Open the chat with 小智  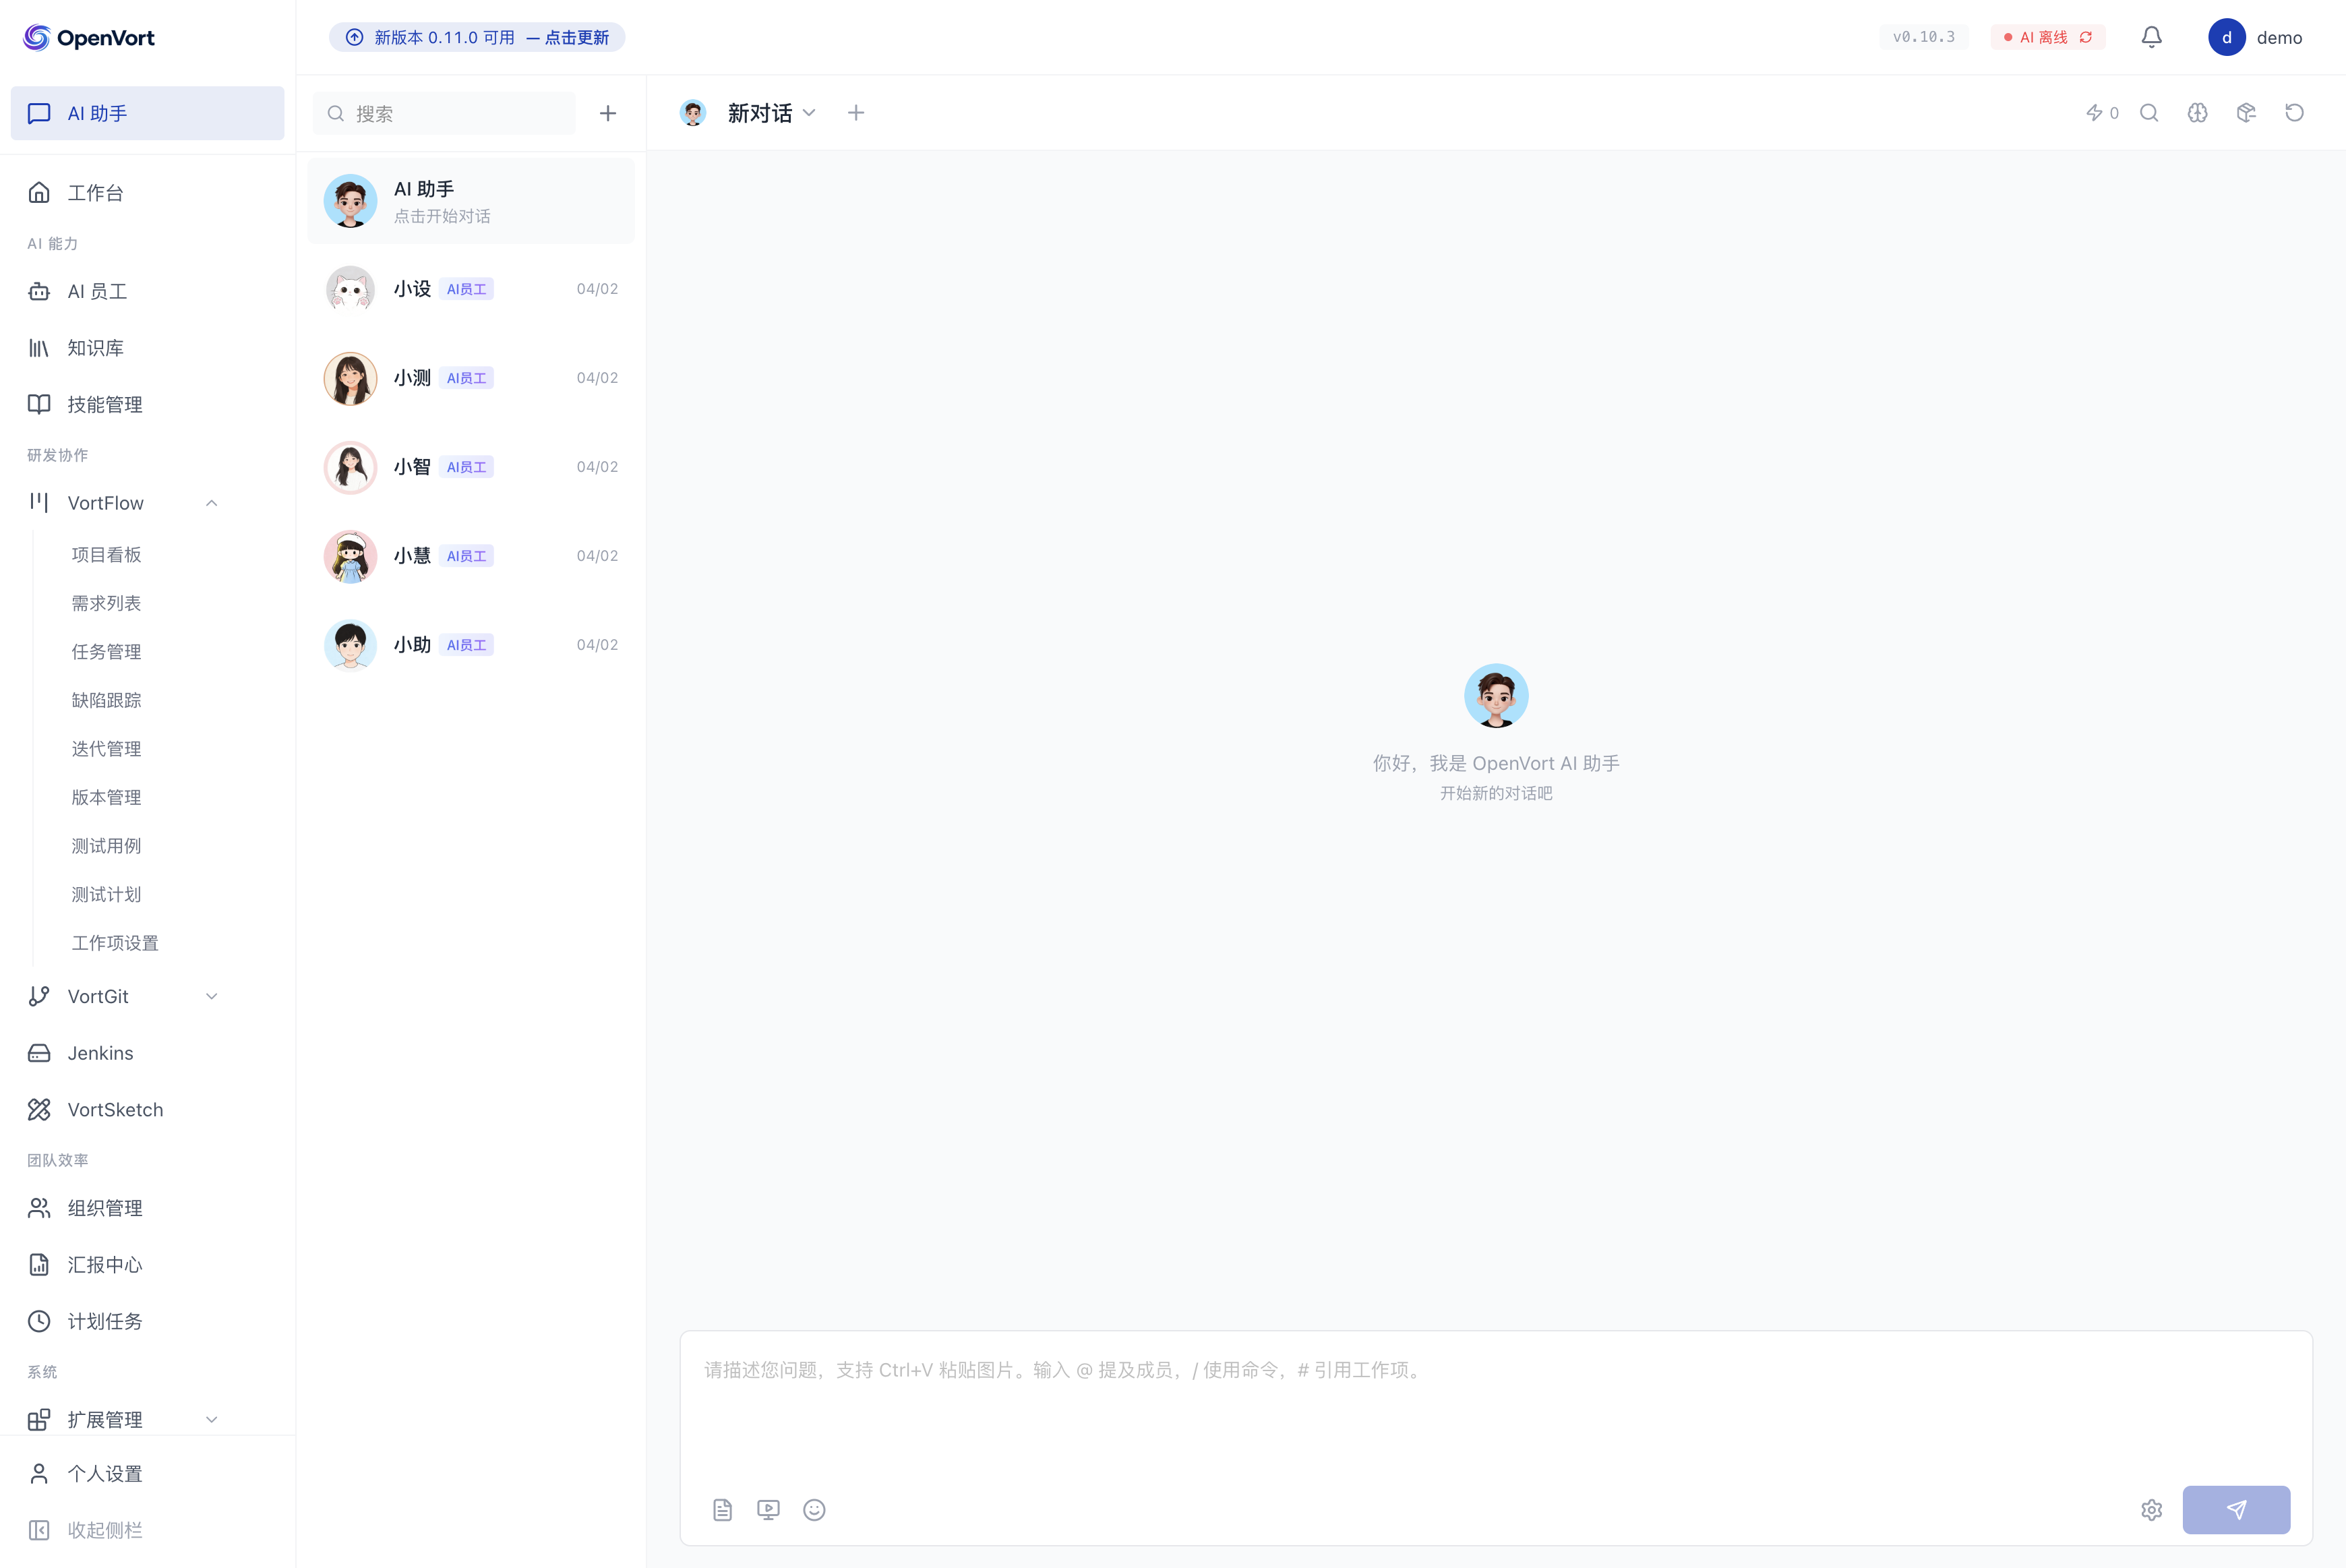point(471,467)
